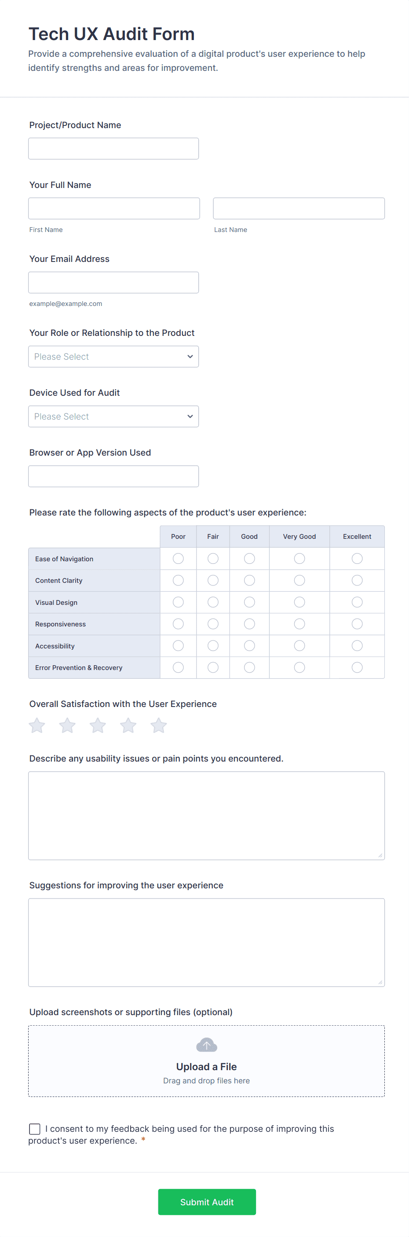Select the middle star of the rating
The height and width of the screenshot is (1237, 409).
97,725
